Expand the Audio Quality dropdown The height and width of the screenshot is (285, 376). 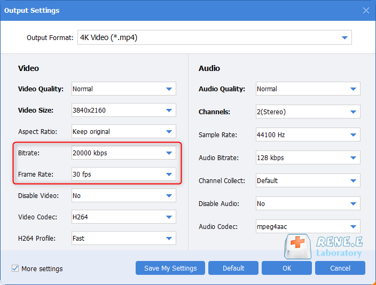308,89
